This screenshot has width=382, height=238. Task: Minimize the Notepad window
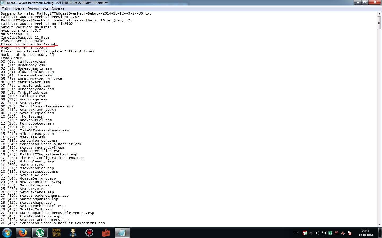pos(358,2)
